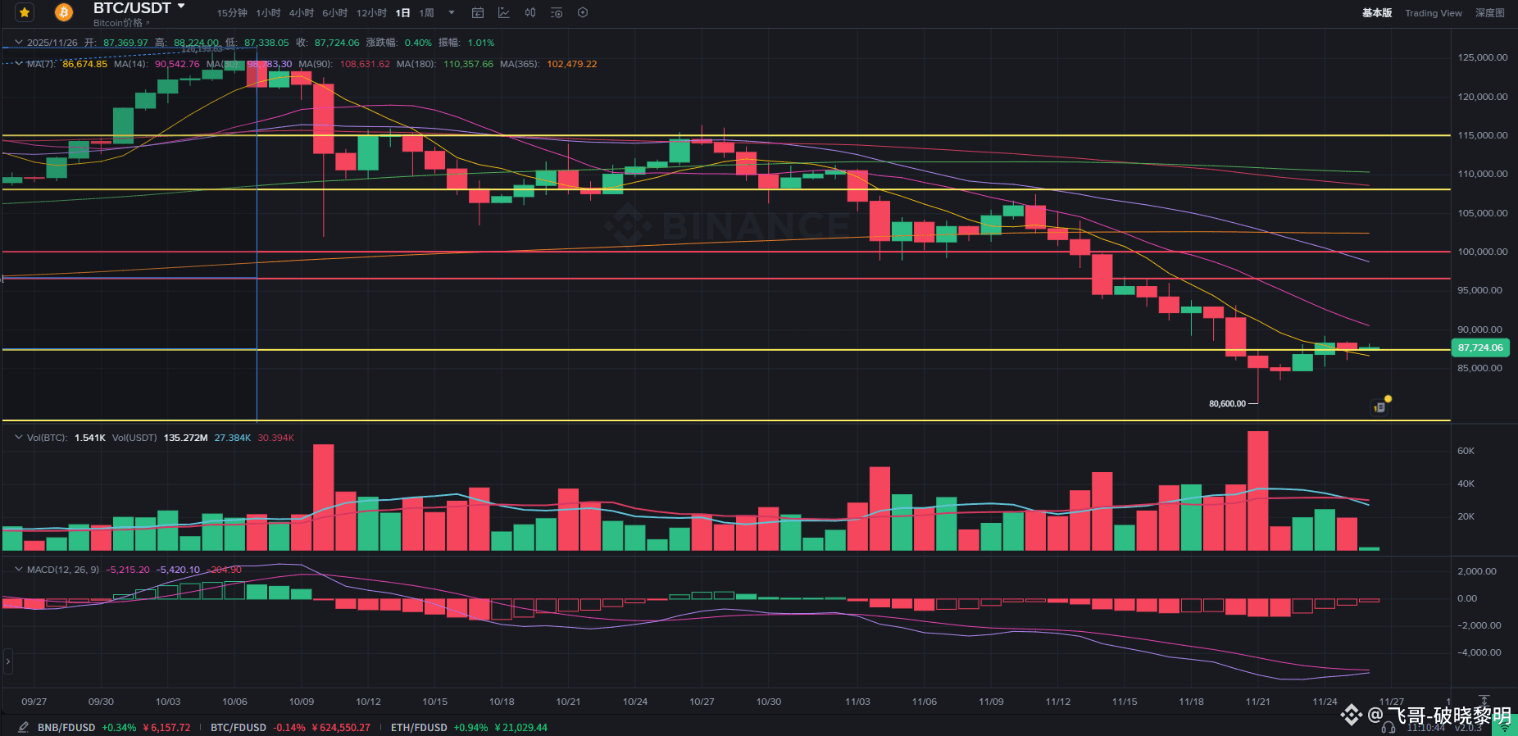Open the calendar go-to-date icon
This screenshot has width=1518, height=736.
(x=478, y=12)
